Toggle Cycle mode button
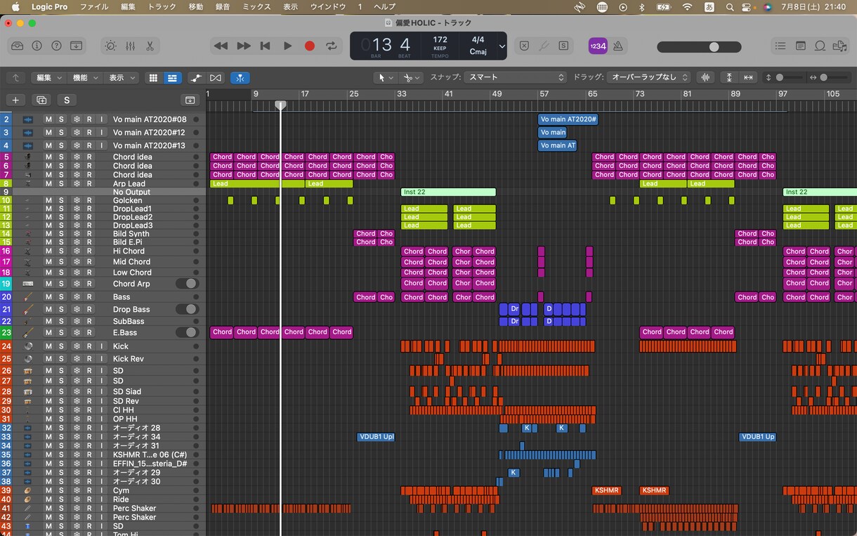The width and height of the screenshot is (857, 536). tap(332, 46)
